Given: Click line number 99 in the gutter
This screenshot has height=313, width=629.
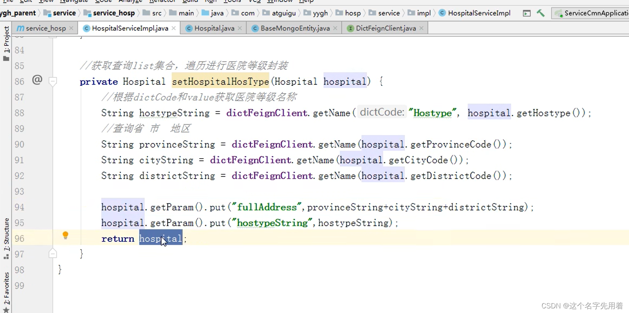Looking at the screenshot, I should [19, 286].
